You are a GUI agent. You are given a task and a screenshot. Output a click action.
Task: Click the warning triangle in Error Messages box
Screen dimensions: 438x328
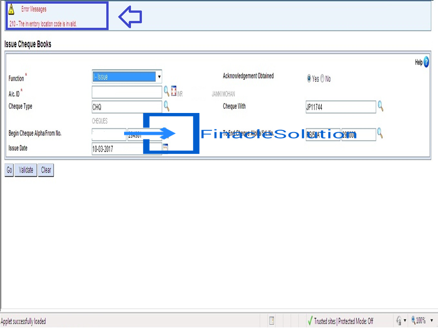pyautogui.click(x=11, y=8)
